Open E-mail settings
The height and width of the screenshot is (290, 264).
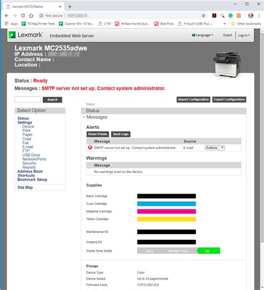click(x=28, y=147)
